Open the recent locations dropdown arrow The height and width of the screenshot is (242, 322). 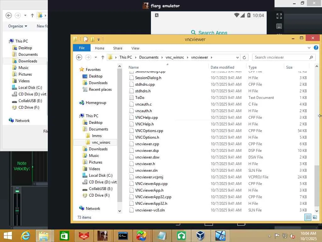pos(96,57)
